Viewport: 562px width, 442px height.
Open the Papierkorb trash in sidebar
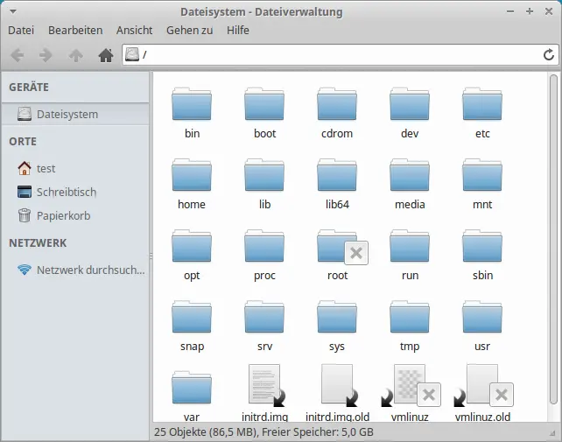point(63,215)
